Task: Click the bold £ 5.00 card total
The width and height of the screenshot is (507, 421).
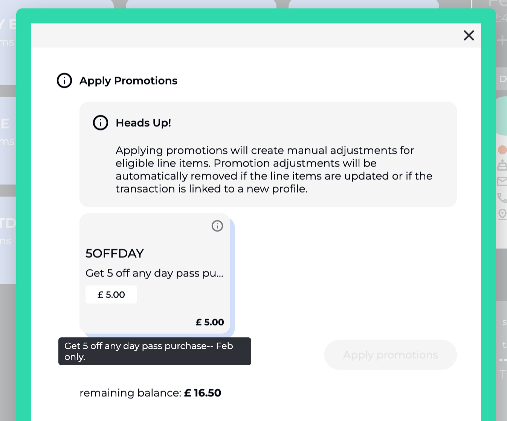Action: point(210,322)
